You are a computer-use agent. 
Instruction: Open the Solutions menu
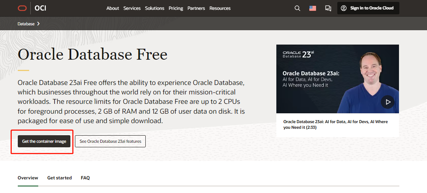tap(154, 8)
